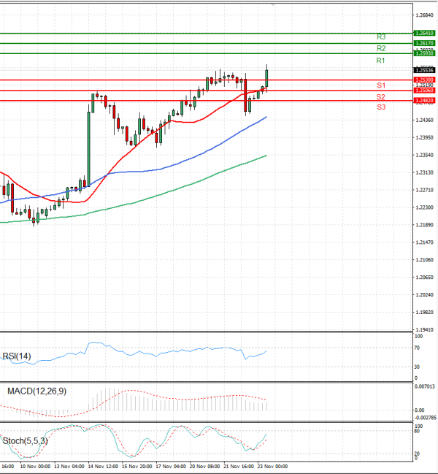Click the RSI(14) indicator label
The height and width of the screenshot is (474, 438).
coord(17,356)
